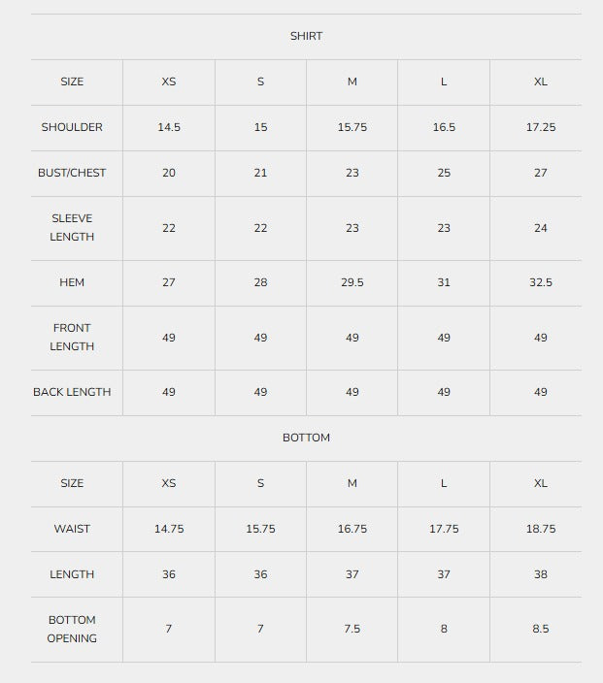Click the BUST/CHEST row label
This screenshot has width=603, height=683.
click(x=72, y=173)
